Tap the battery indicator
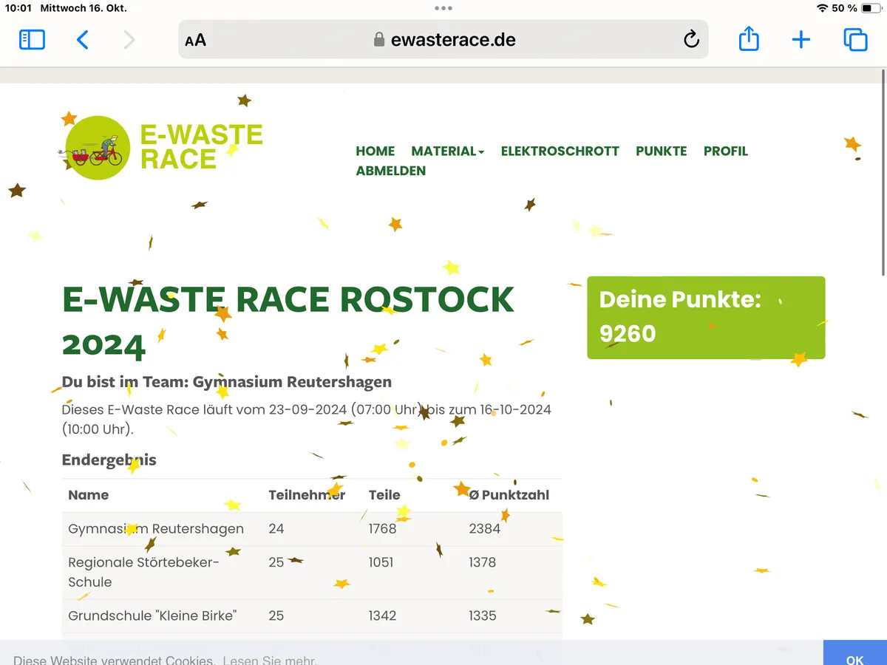Image resolution: width=887 pixels, height=665 pixels. tap(871, 8)
